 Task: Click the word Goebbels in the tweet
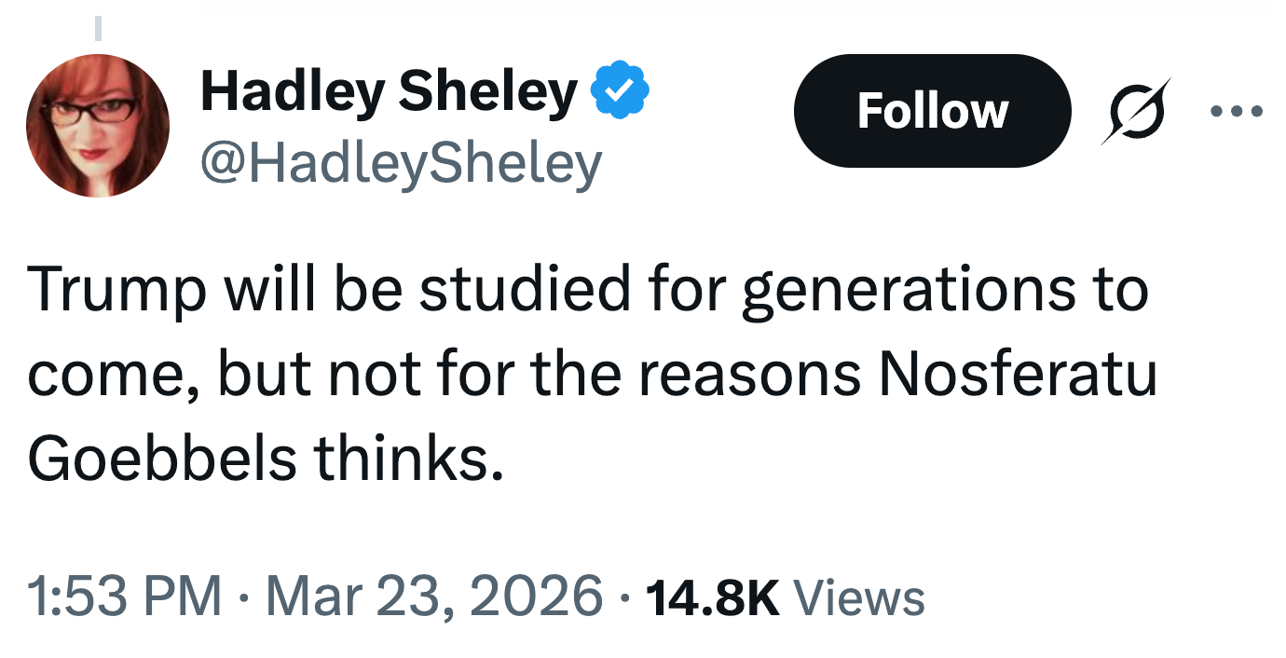(162, 459)
